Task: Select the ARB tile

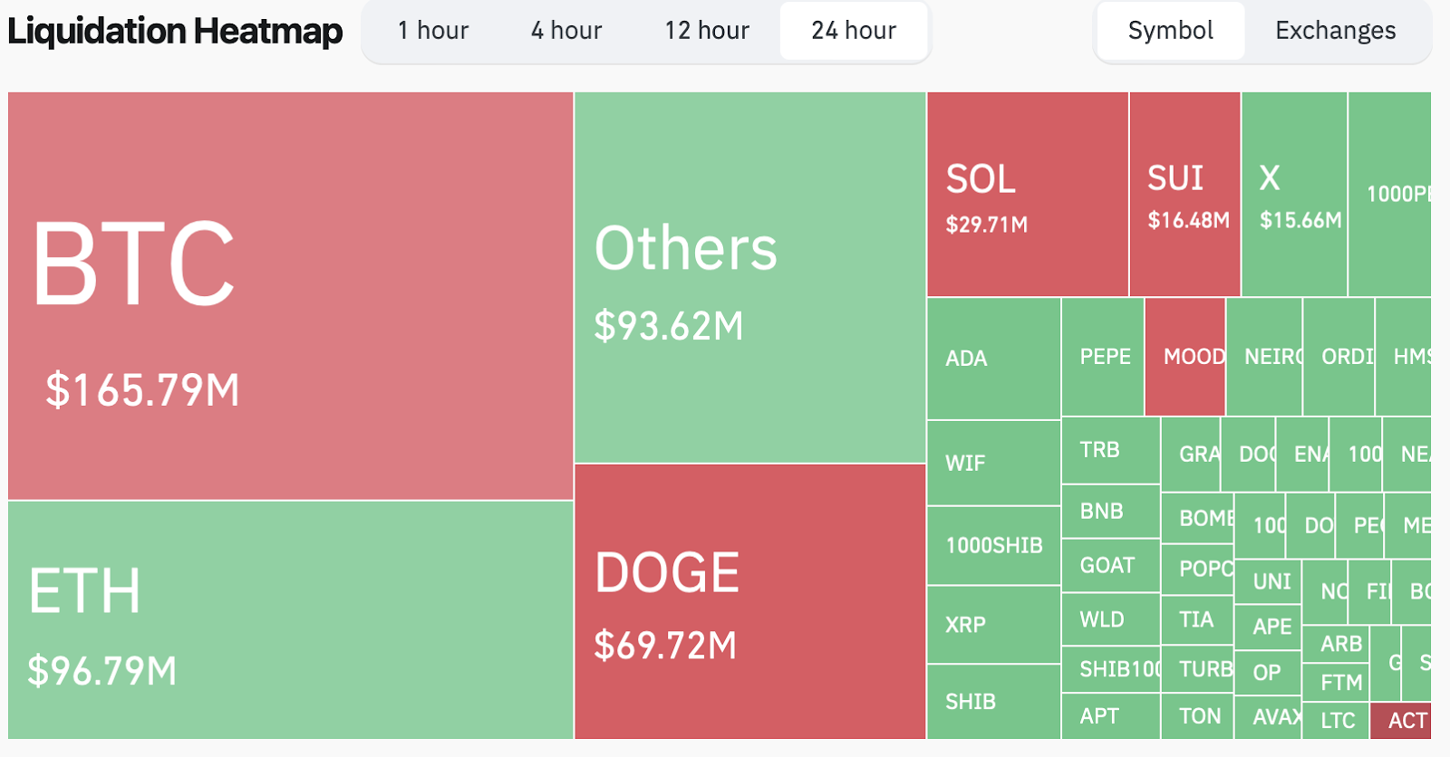Action: click(x=1336, y=644)
